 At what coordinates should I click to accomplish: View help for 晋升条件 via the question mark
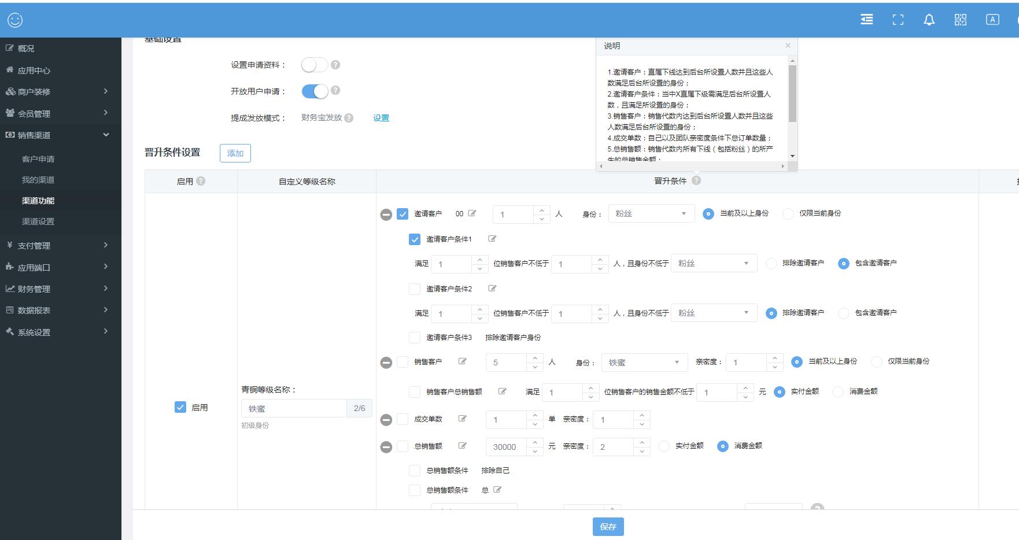click(697, 180)
